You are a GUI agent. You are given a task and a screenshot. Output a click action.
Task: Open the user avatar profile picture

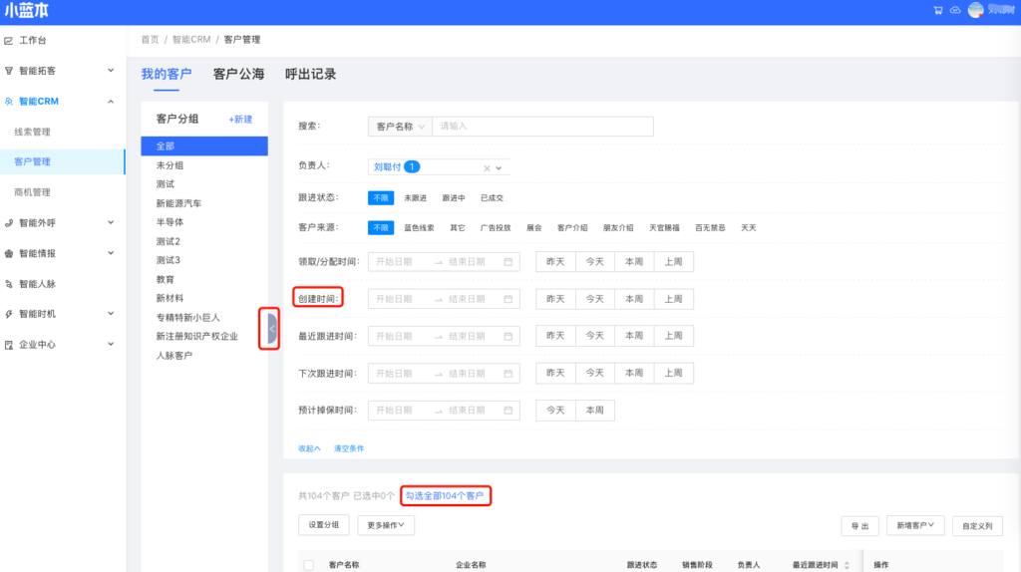(975, 10)
